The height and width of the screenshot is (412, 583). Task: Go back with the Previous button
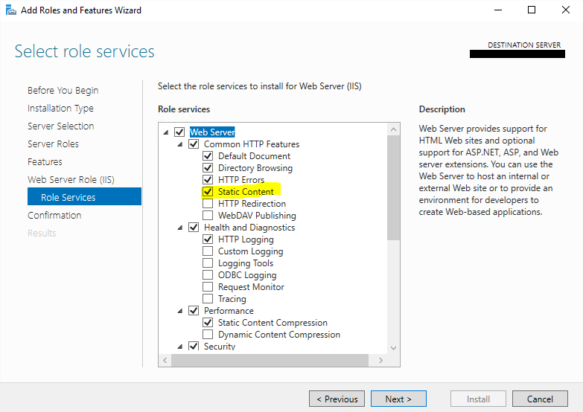pos(337,399)
